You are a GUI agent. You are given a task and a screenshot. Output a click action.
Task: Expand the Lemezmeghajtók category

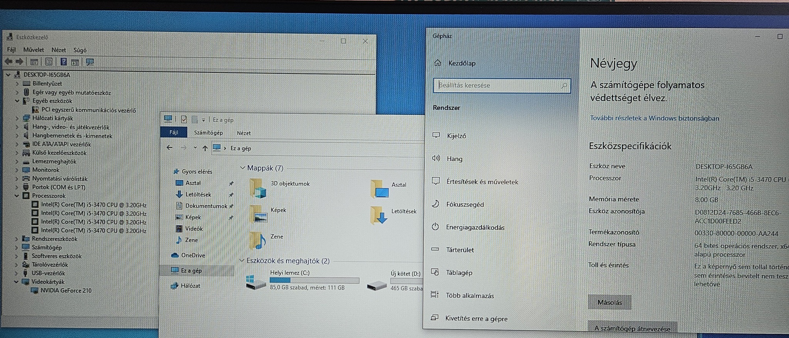(17, 161)
